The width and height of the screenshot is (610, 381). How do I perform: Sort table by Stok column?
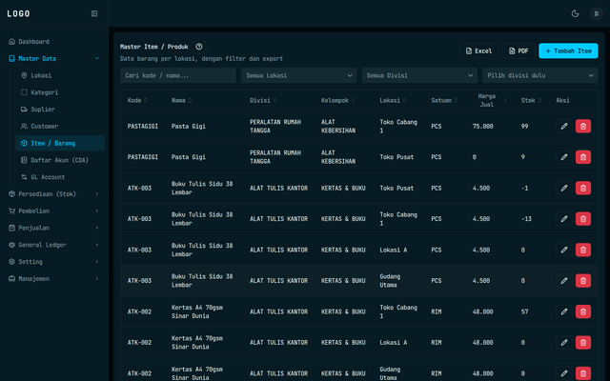(x=531, y=100)
